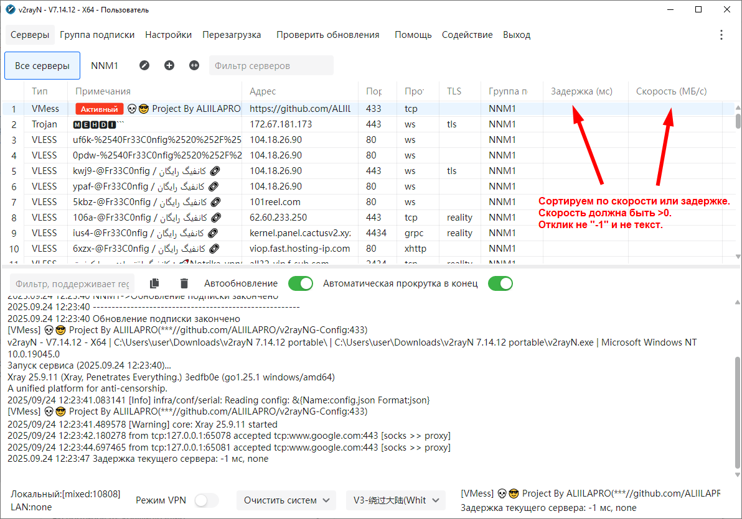Viewport: 742px width, 519px height.
Task: Maximize the v2rayN window
Action: 698,10
